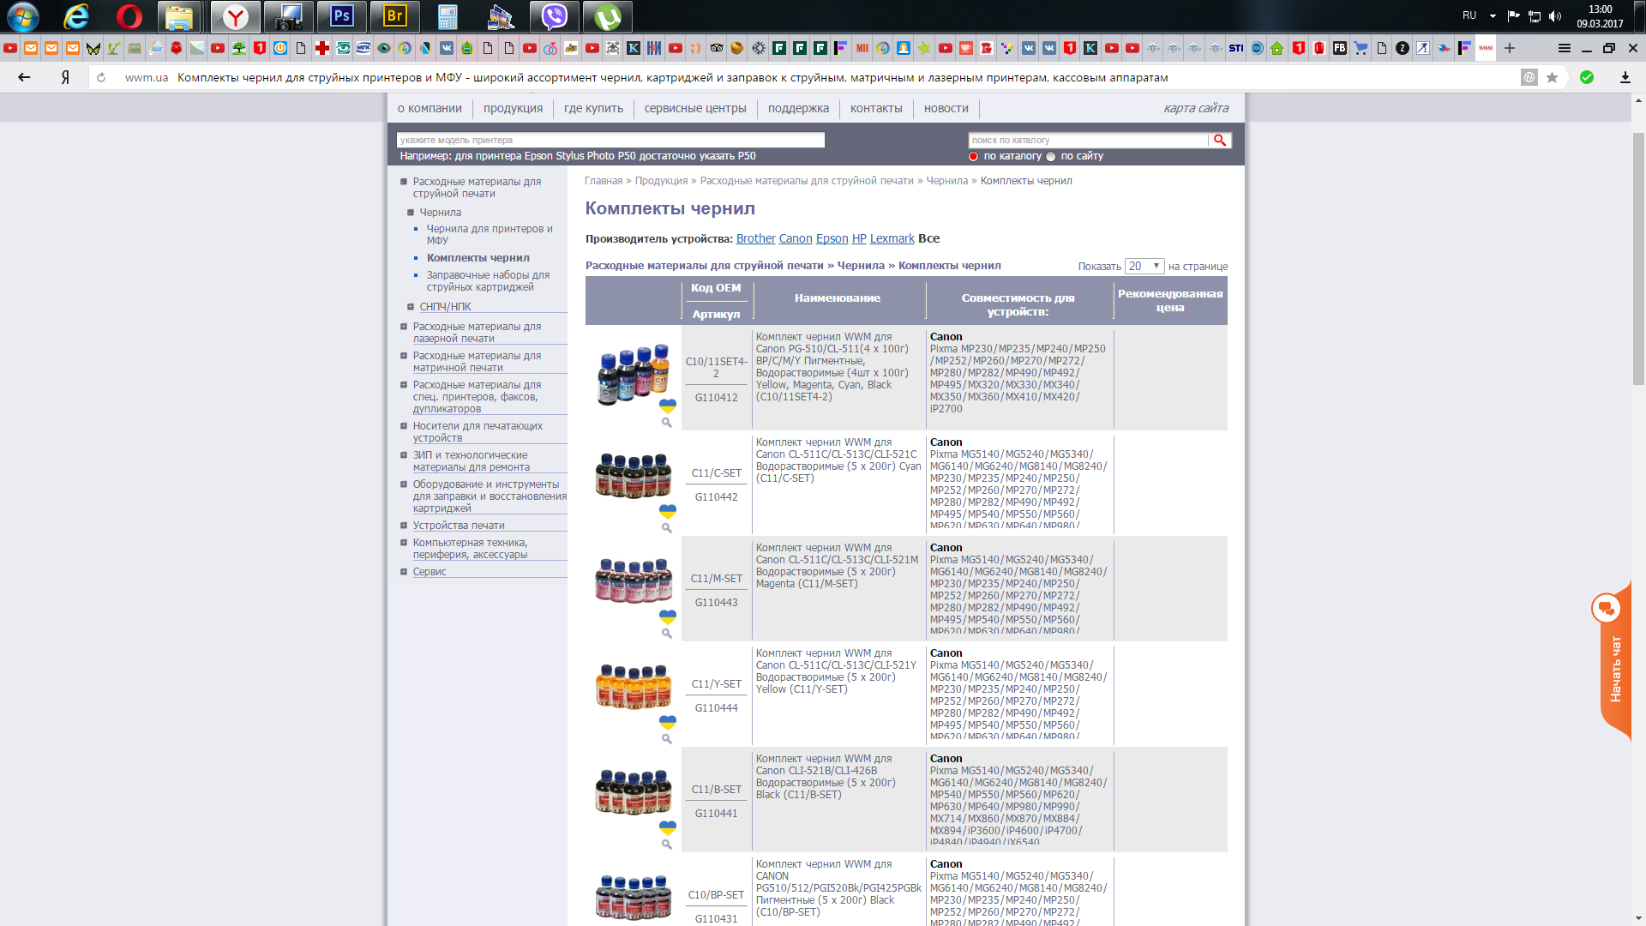Enlarge image of the C11/Y-SET yellow set
The image size is (1646, 926).
tap(666, 739)
